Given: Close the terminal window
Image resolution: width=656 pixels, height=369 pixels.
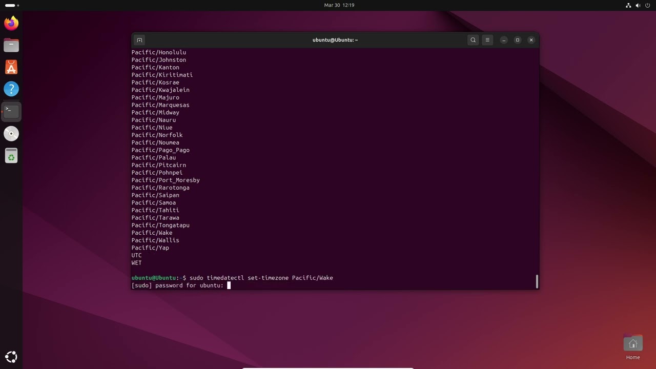Looking at the screenshot, I should tap(531, 40).
